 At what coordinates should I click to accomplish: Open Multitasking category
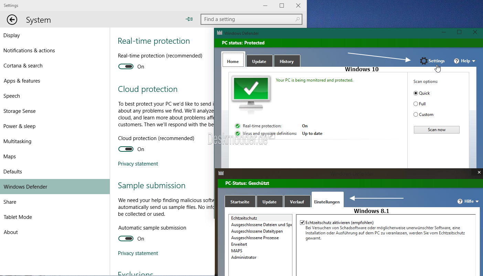(x=55, y=141)
